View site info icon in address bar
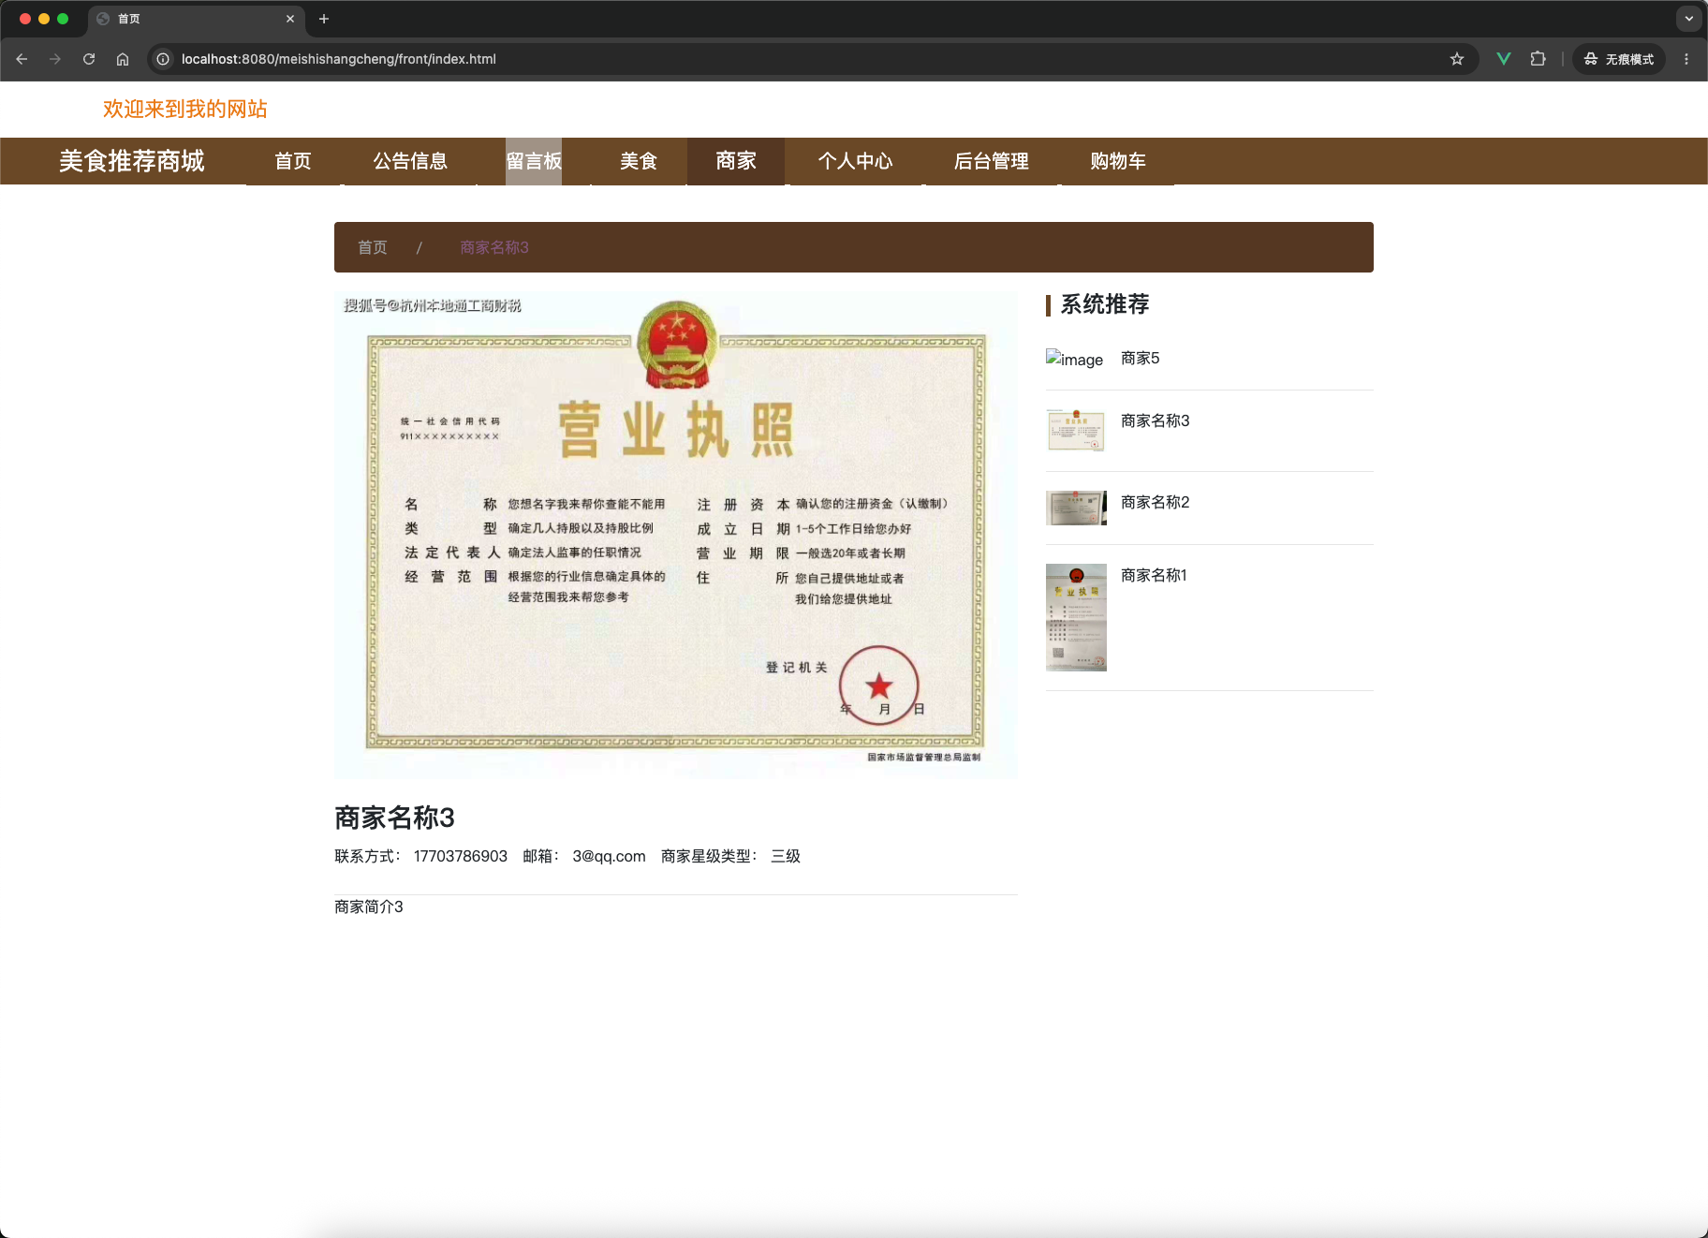Screen dimensions: 1708x1238 coord(163,59)
